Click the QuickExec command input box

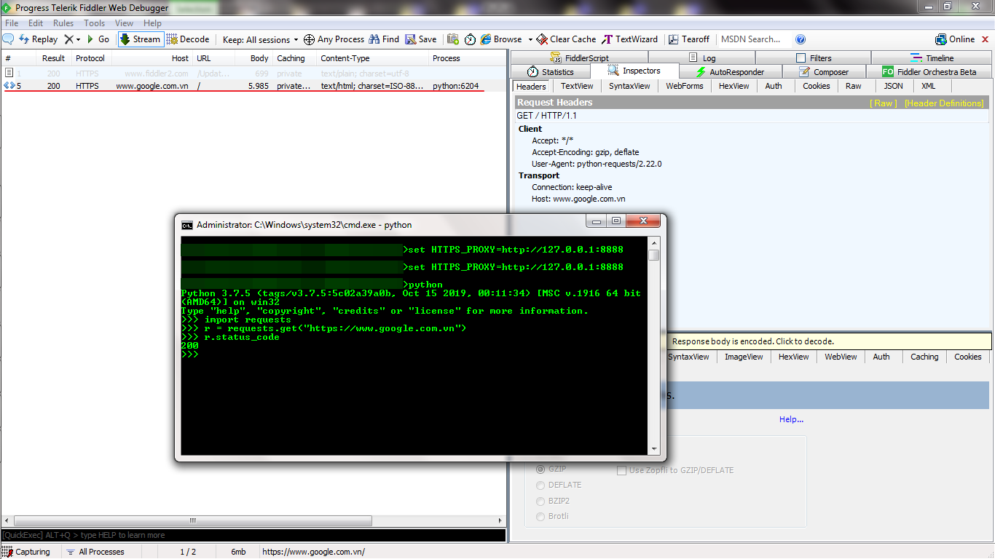[253, 535]
